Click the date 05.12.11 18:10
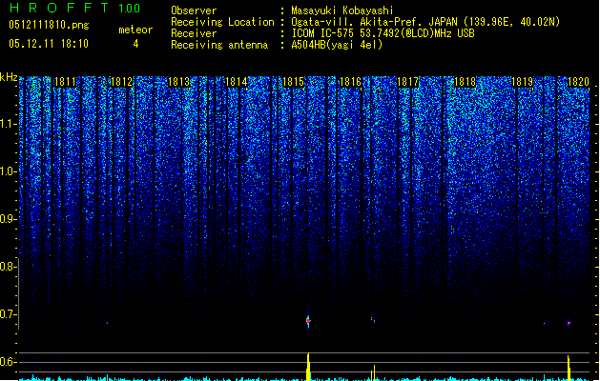600x381 pixels. pos(49,44)
